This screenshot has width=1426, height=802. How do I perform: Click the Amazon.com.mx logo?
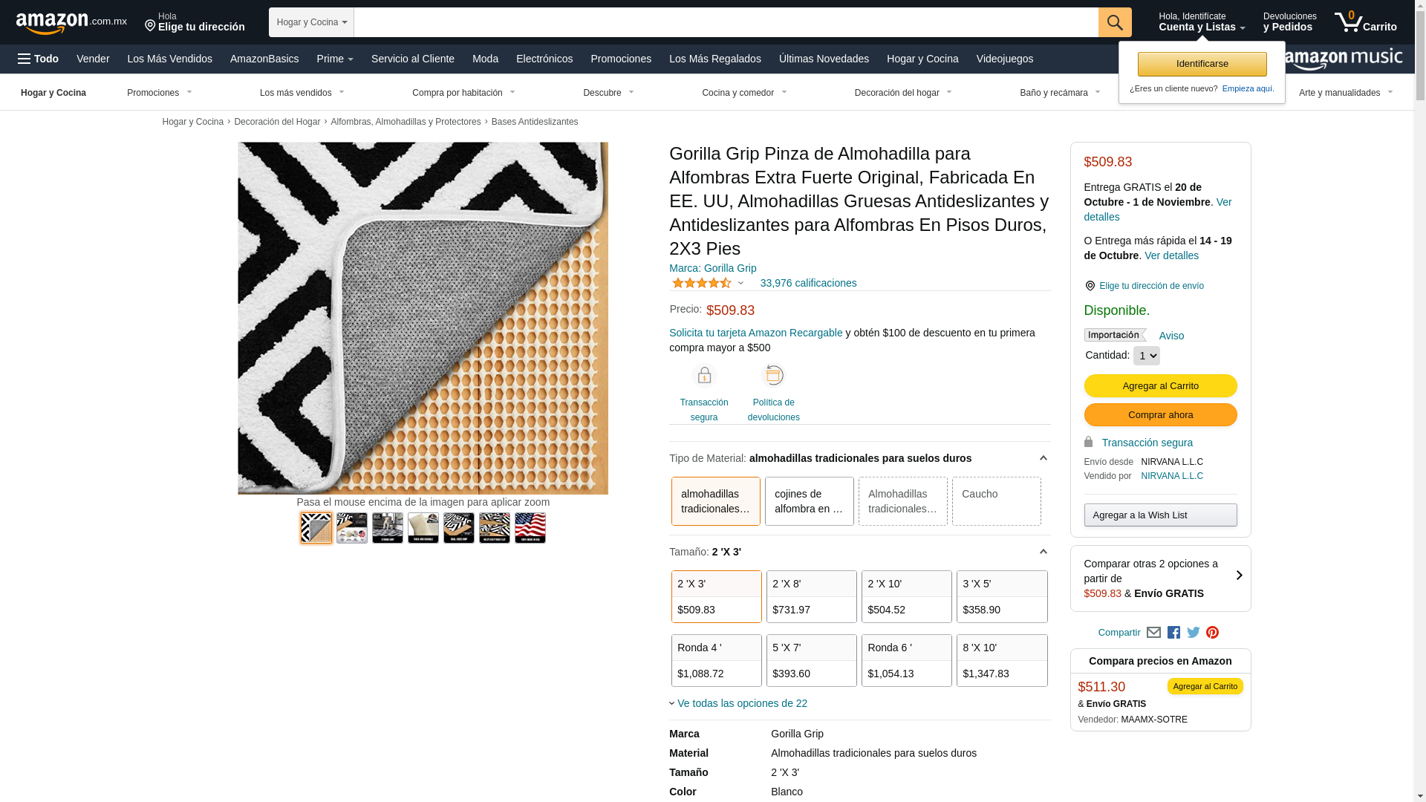(x=71, y=23)
